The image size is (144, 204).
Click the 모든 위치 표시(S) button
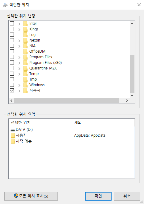(31, 196)
